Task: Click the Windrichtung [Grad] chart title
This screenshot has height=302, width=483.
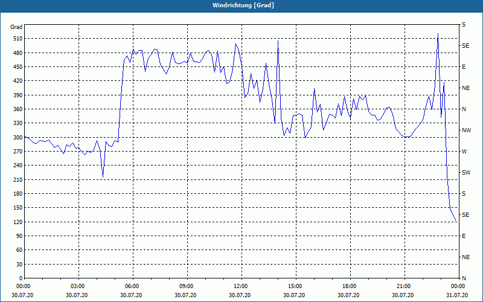Action: pos(243,5)
